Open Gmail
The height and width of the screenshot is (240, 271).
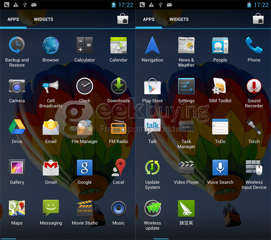point(51,167)
